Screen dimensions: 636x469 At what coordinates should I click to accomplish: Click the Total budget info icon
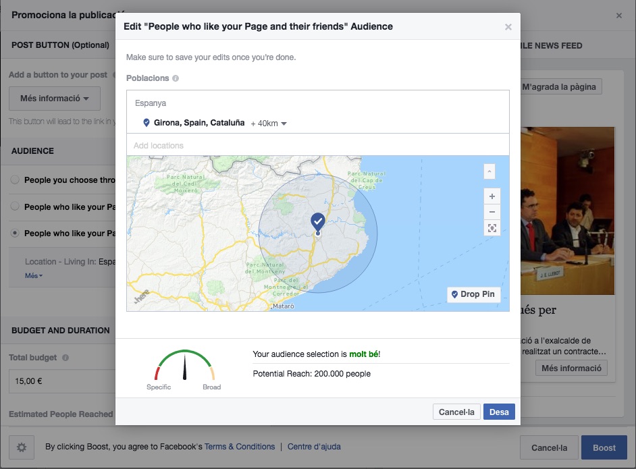coord(65,358)
